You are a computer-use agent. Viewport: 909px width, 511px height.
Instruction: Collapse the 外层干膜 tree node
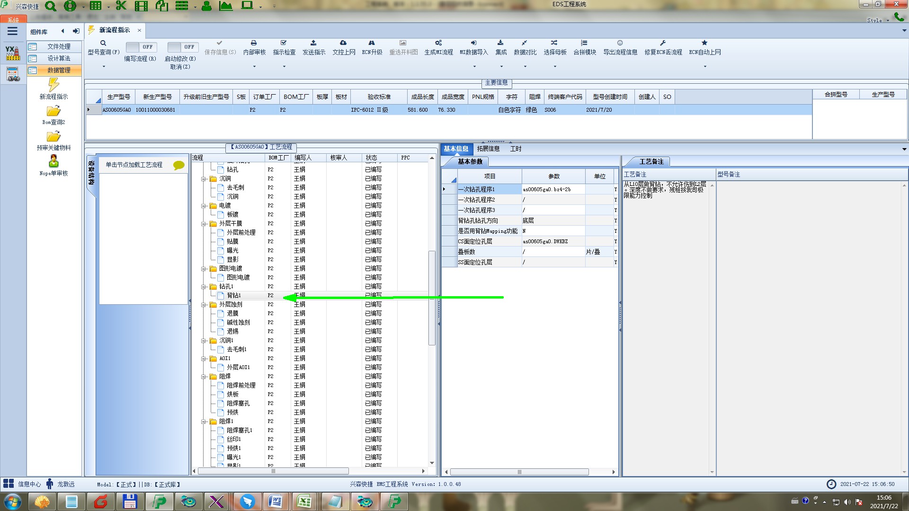click(204, 224)
